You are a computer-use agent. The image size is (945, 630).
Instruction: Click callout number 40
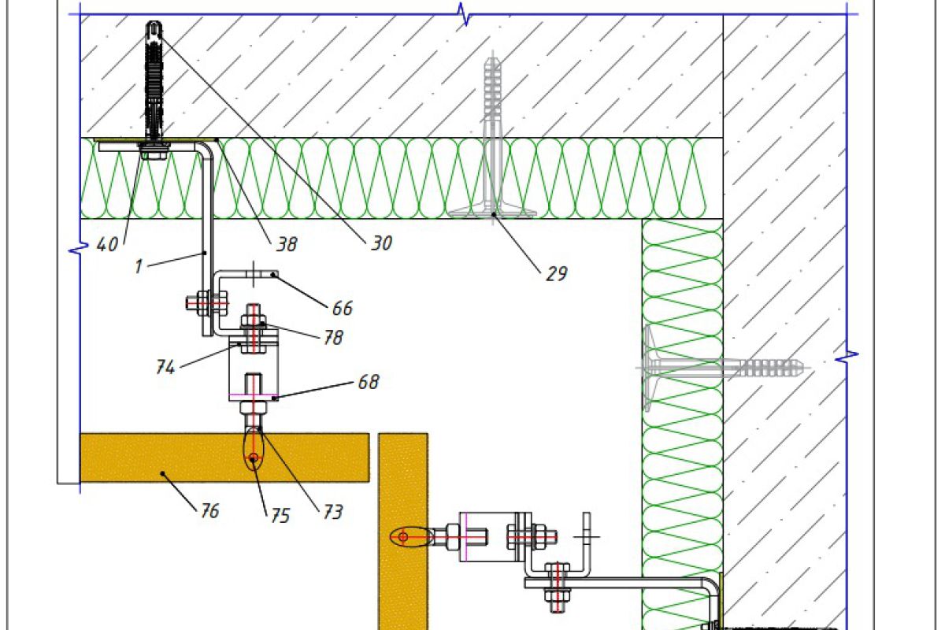[107, 245]
